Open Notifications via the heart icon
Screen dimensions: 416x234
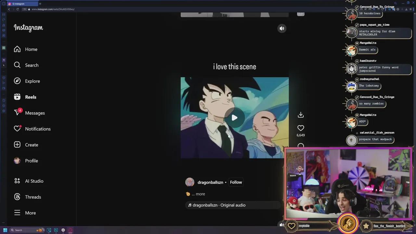(17, 129)
